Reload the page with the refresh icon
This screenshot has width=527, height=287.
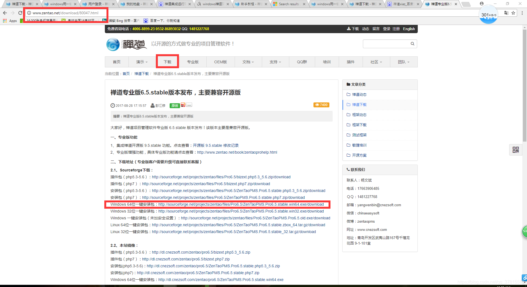tap(20, 13)
